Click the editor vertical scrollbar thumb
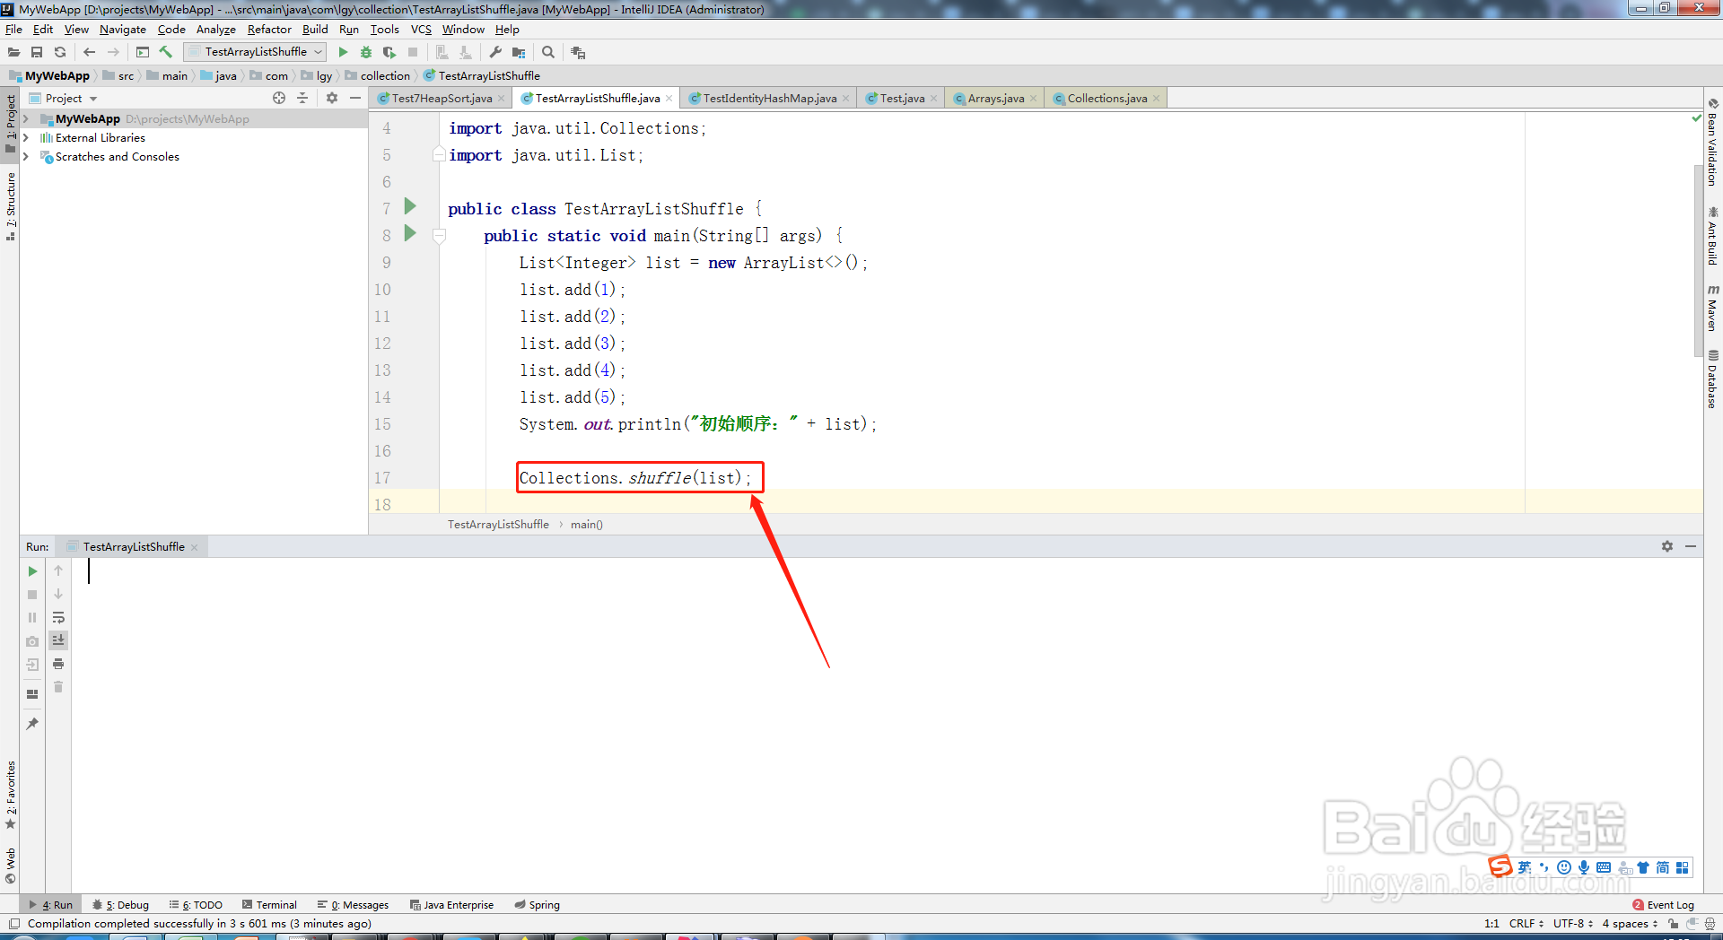 click(1697, 260)
